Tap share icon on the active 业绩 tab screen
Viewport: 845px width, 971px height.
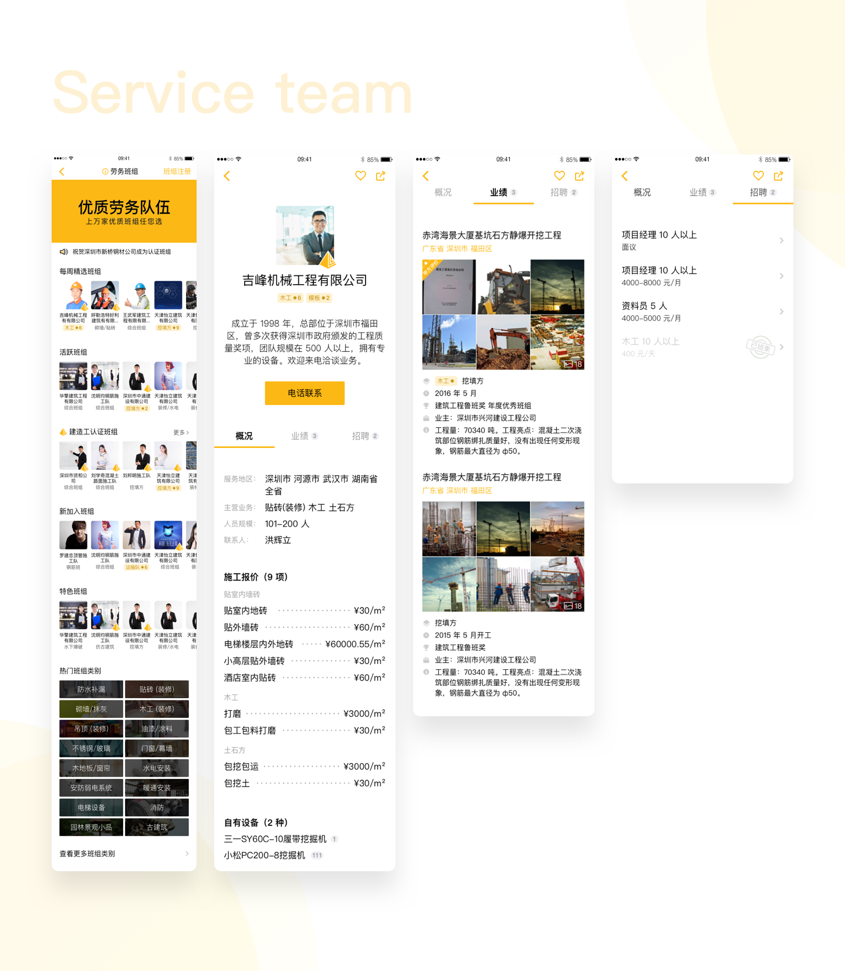pyautogui.click(x=580, y=176)
